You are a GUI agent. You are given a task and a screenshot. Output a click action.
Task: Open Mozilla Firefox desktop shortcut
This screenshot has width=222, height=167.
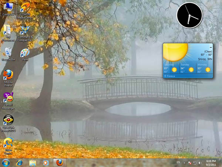(x=9, y=75)
